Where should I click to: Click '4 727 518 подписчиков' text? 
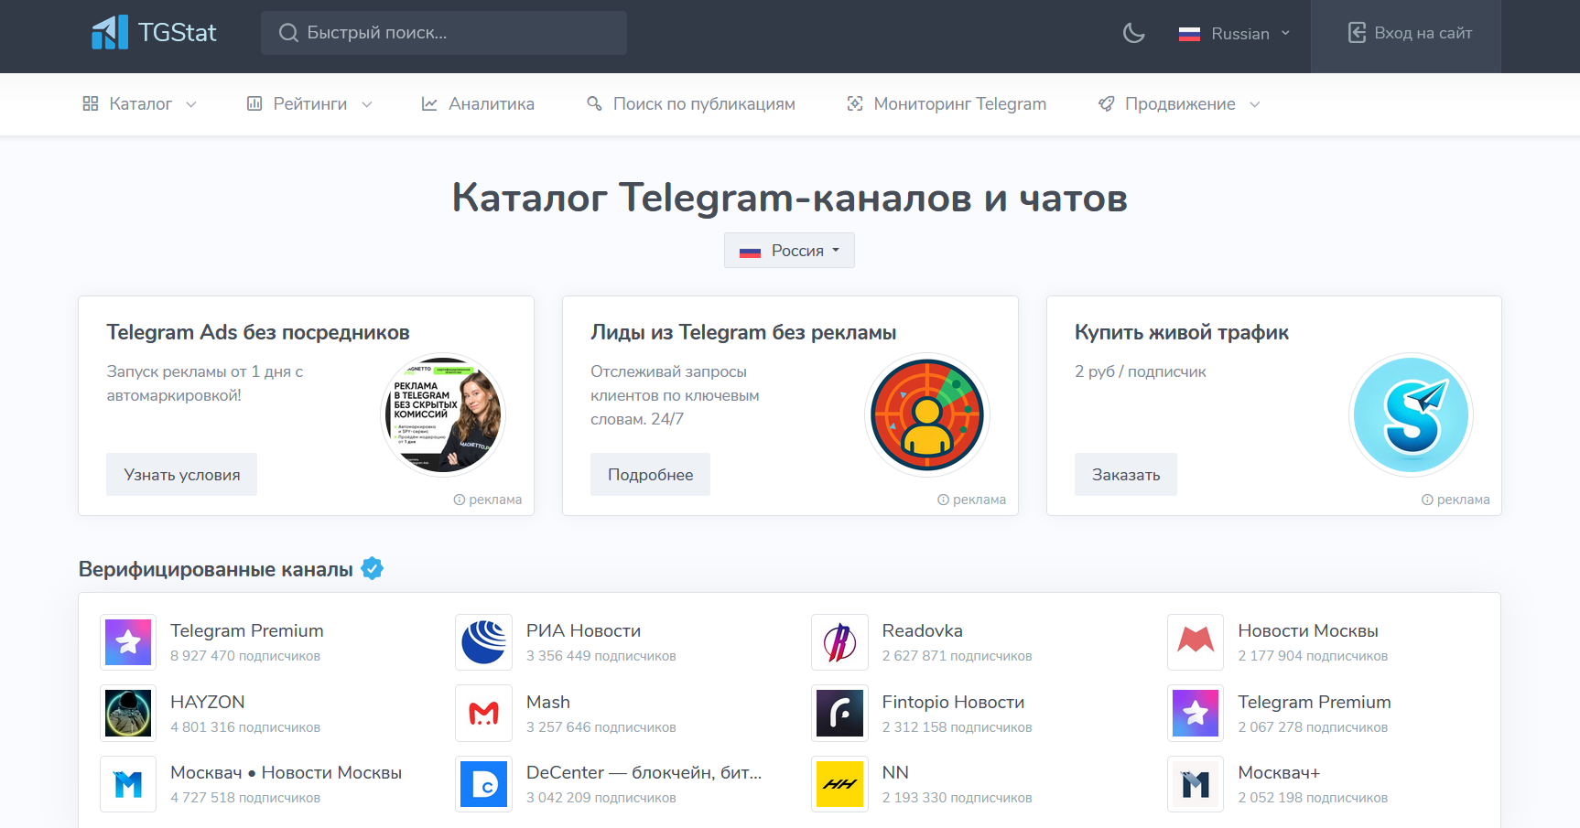coord(245,798)
